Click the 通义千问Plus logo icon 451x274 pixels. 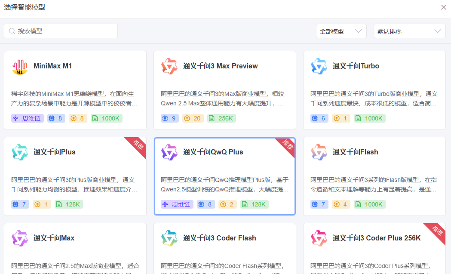pos(19,152)
